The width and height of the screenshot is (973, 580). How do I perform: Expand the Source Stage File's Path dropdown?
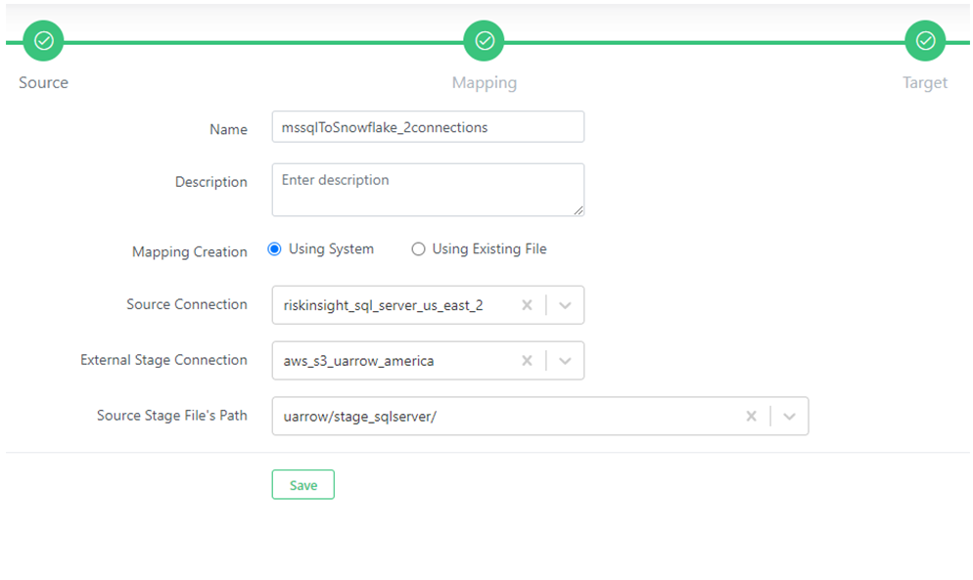(789, 416)
